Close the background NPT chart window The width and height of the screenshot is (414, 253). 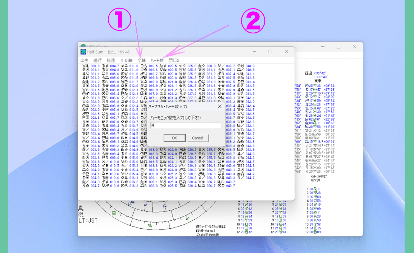(x=355, y=47)
